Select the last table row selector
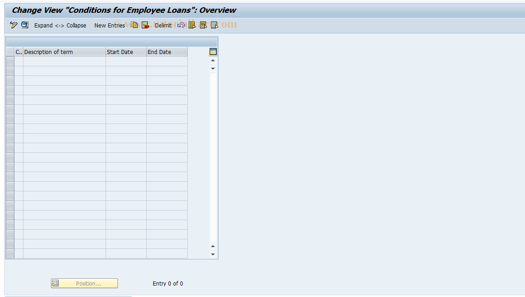The height and width of the screenshot is (297, 525). pos(10,254)
